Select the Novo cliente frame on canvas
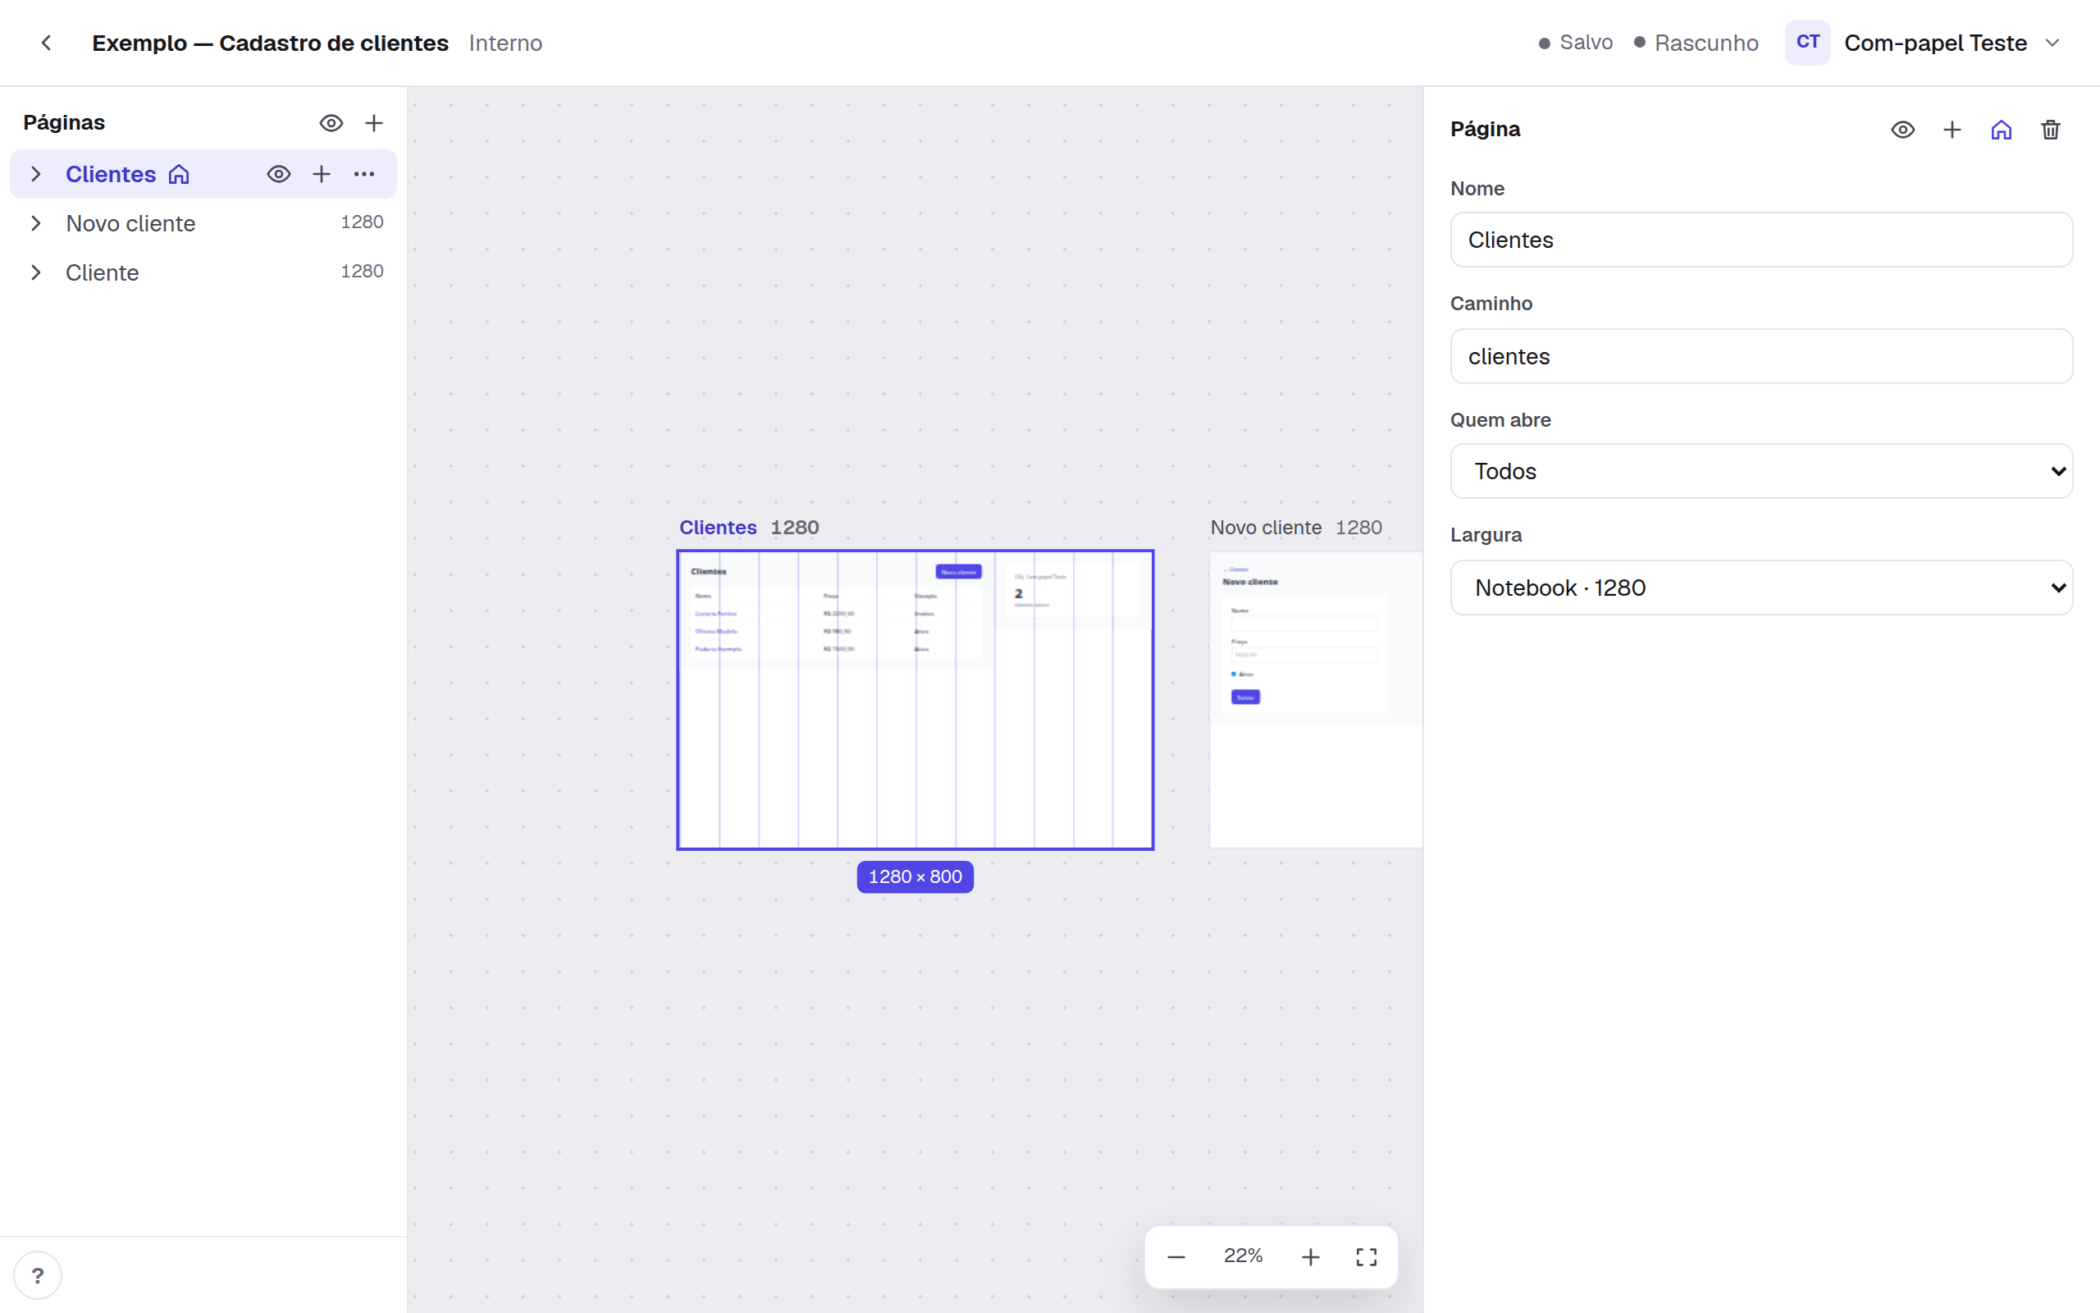The width and height of the screenshot is (2100, 1313). point(1317,700)
